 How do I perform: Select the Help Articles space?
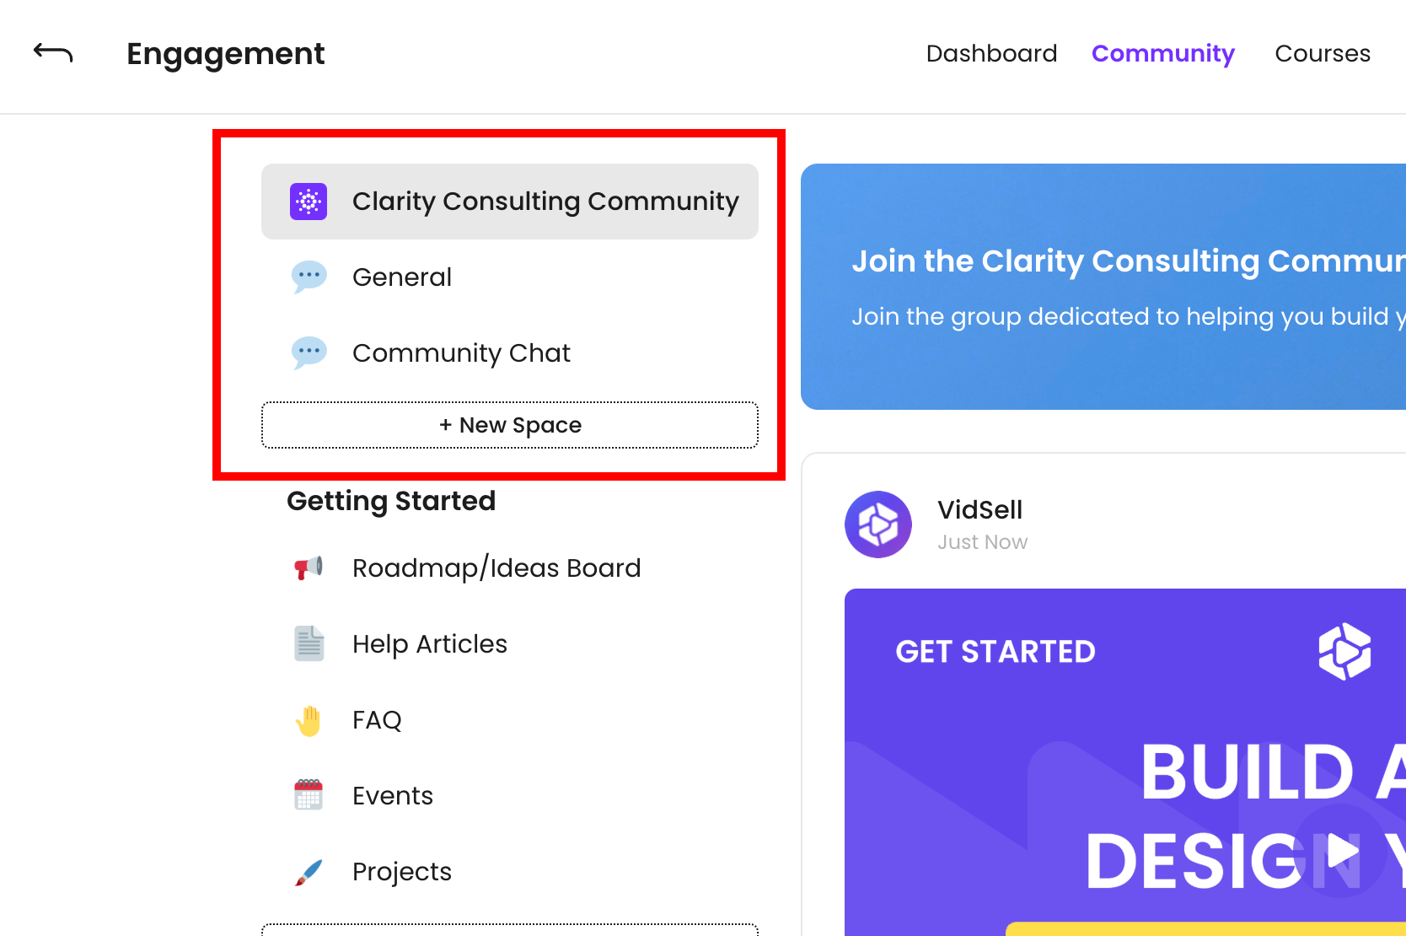pos(430,643)
